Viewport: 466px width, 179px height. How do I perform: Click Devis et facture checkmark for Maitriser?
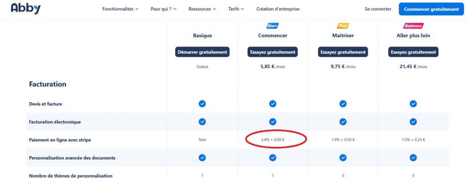click(x=343, y=104)
